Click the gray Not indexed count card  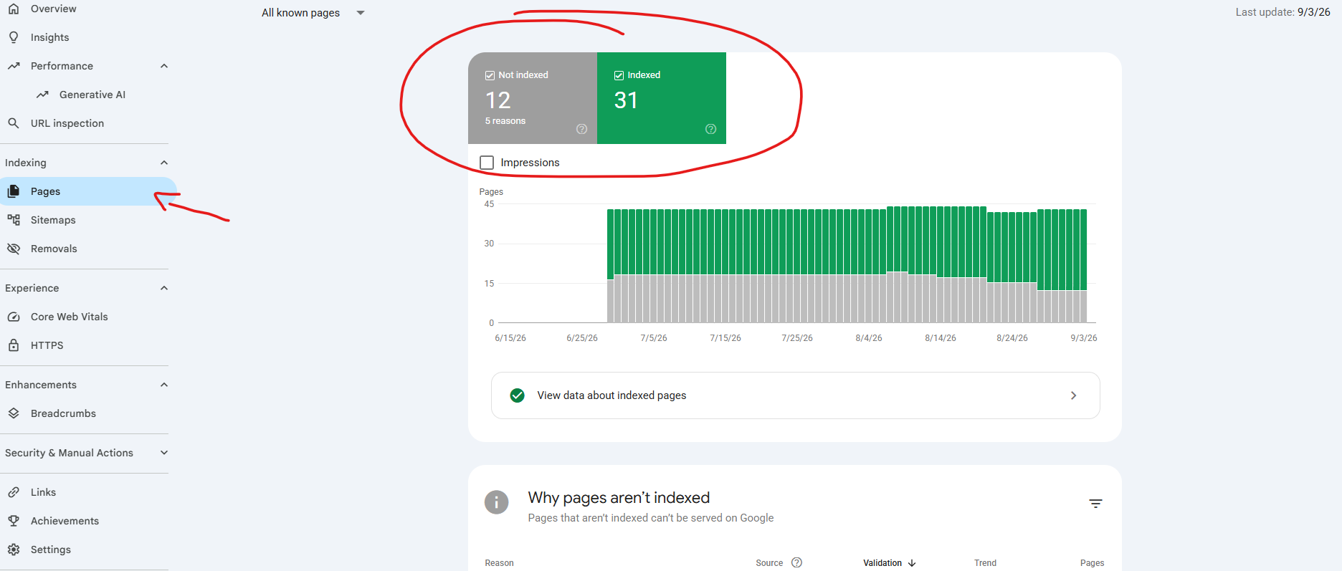(533, 98)
